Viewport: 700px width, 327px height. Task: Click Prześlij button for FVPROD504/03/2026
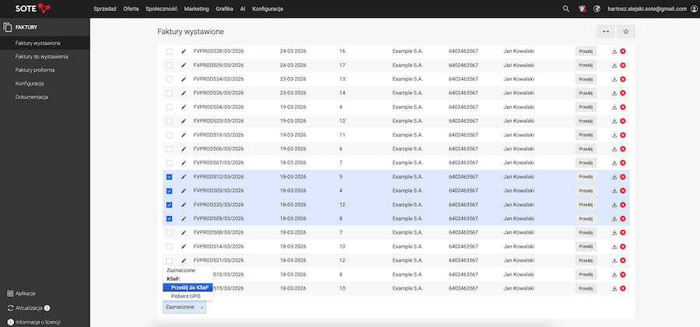586,107
